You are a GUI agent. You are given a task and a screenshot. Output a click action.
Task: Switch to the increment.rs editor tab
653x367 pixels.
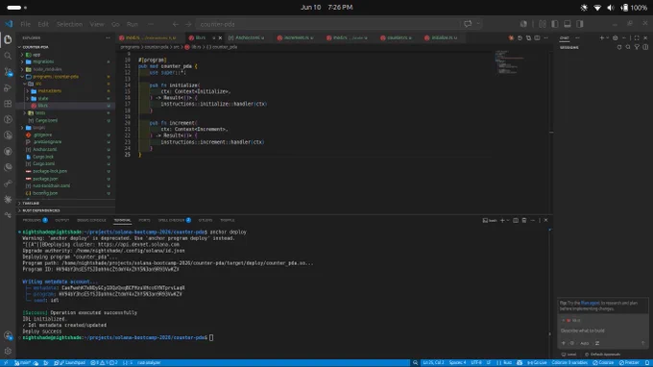coord(295,37)
